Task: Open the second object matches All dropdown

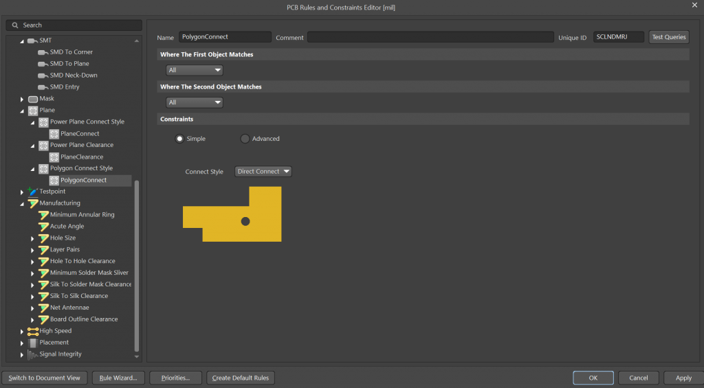Action: [x=195, y=102]
